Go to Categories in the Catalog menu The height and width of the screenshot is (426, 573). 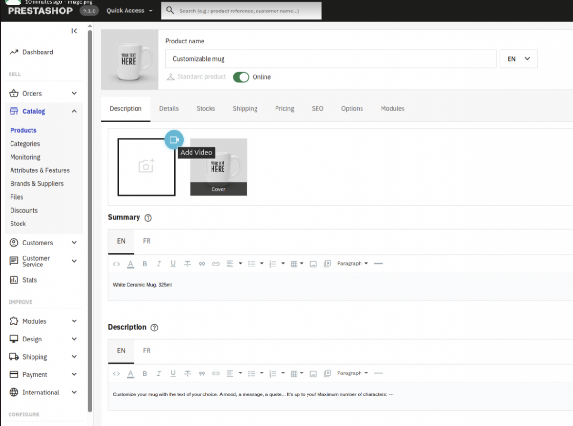(x=25, y=144)
